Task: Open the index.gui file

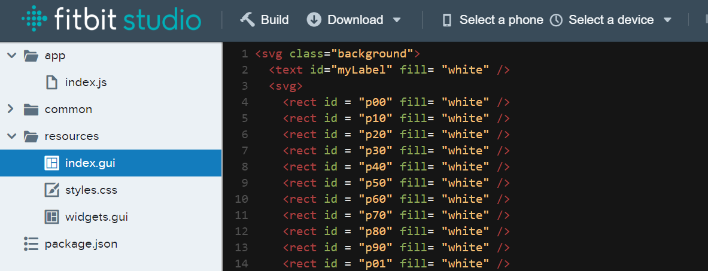Action: pyautogui.click(x=90, y=163)
